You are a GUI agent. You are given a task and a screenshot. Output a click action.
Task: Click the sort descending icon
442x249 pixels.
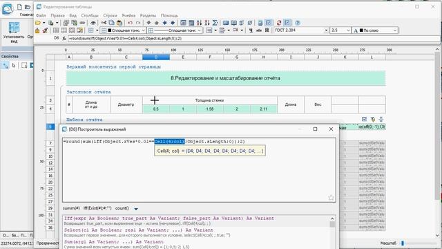[207, 23]
